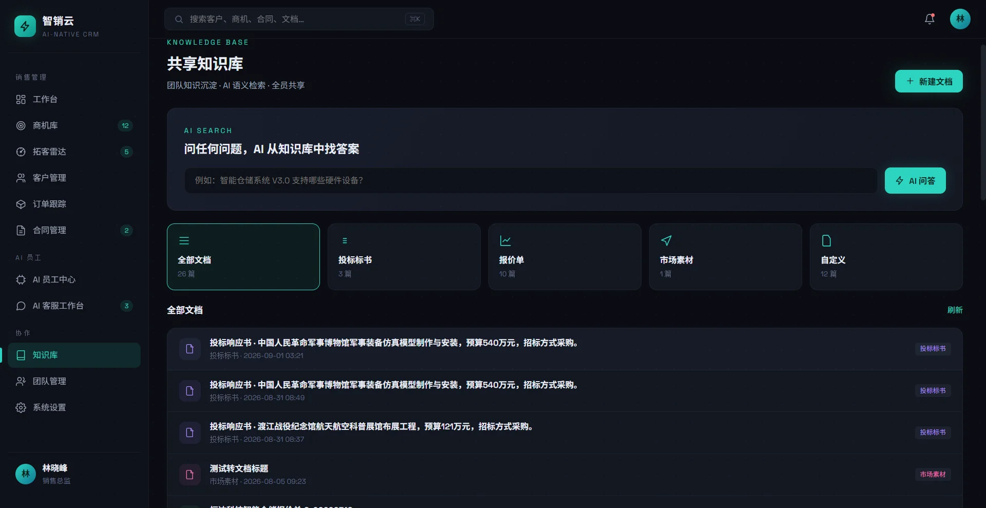The height and width of the screenshot is (508, 986).
Task: Click the 报价单 chart icon
Action: [505, 240]
